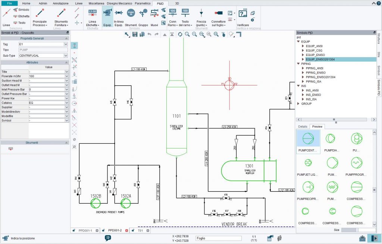Click the Verificare check icon
The image size is (382, 244).
(243, 14)
